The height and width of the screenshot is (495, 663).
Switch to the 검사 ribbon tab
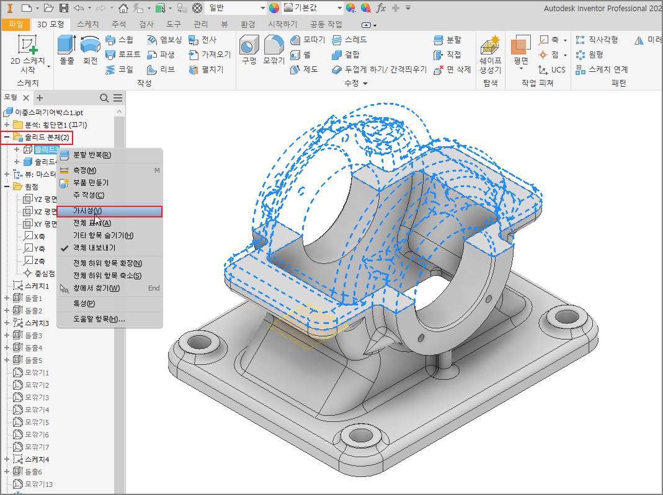[x=146, y=24]
